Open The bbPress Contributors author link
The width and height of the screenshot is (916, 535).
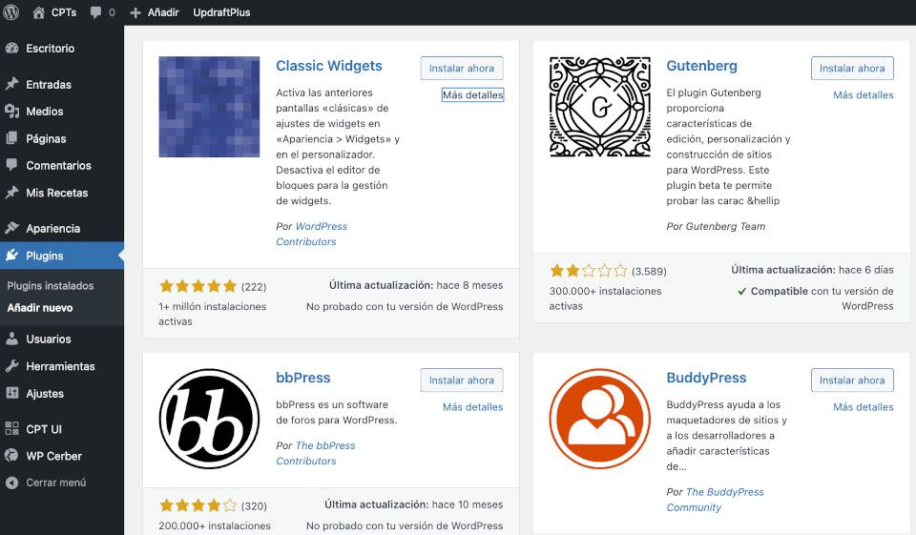point(316,453)
